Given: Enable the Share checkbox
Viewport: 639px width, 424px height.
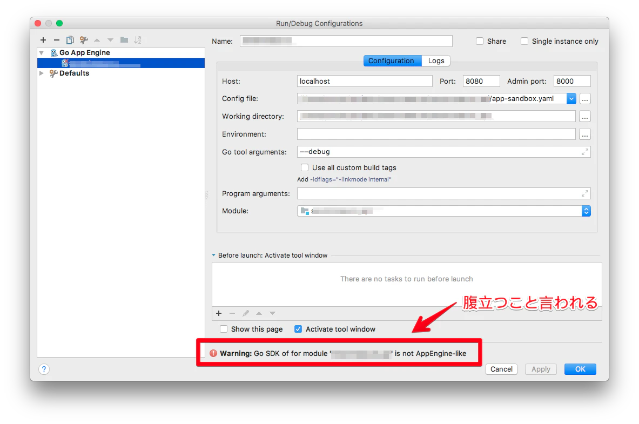Looking at the screenshot, I should [480, 41].
